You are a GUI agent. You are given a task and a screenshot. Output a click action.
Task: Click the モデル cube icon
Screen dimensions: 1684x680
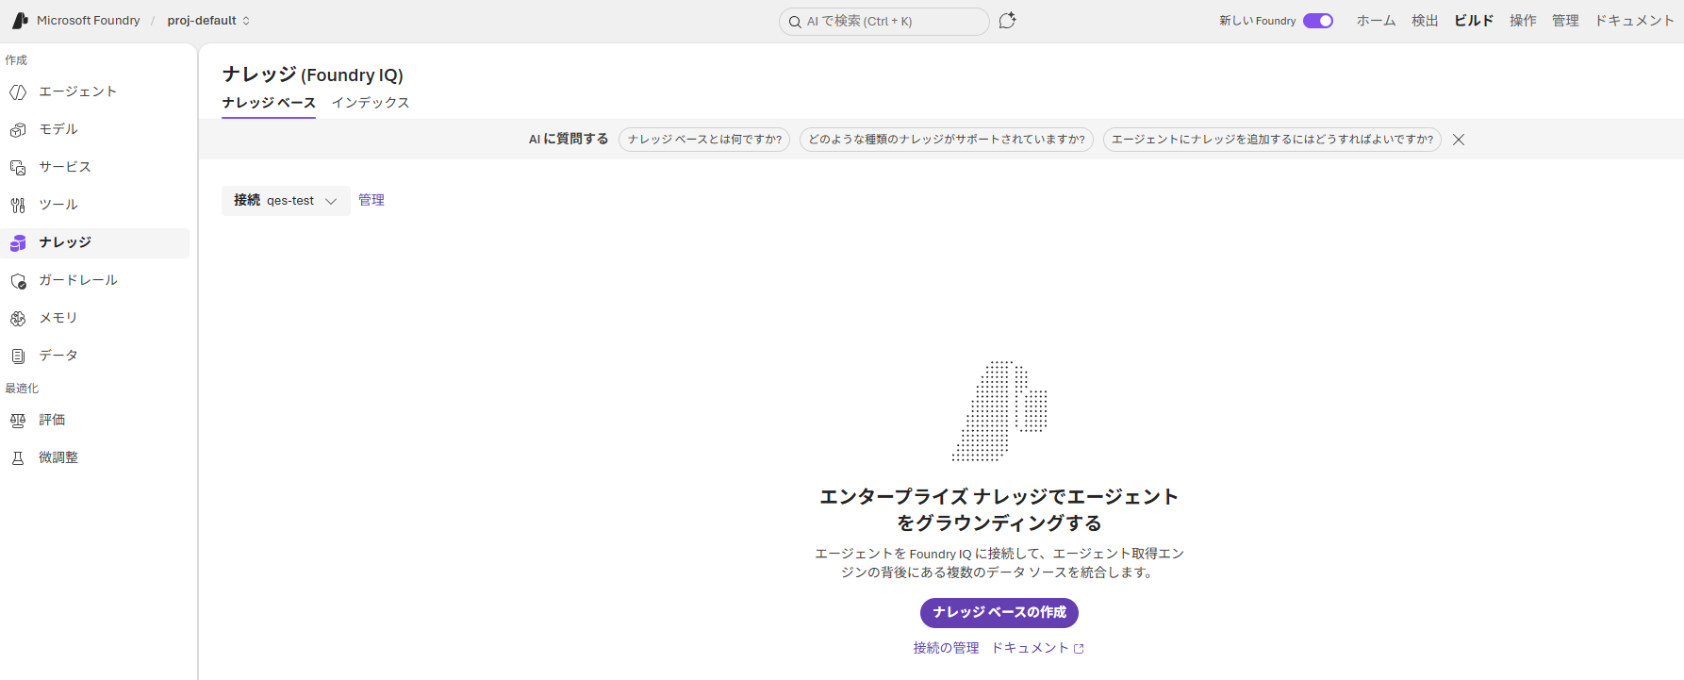(x=18, y=130)
